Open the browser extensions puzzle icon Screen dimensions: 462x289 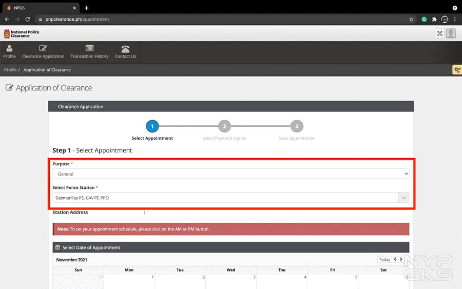(x=434, y=19)
